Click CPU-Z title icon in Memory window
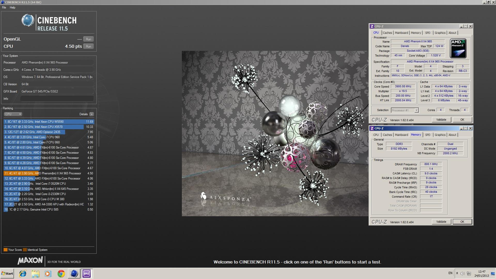Image resolution: width=496 pixels, height=279 pixels. tap(372, 128)
